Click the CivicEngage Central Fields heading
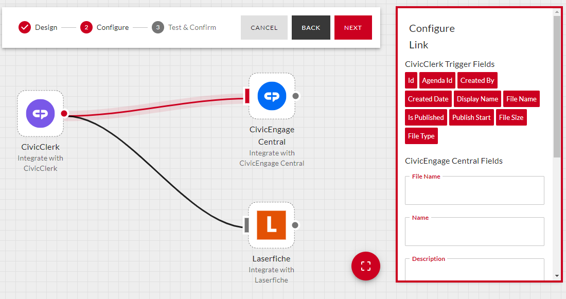The height and width of the screenshot is (299, 566). point(454,161)
